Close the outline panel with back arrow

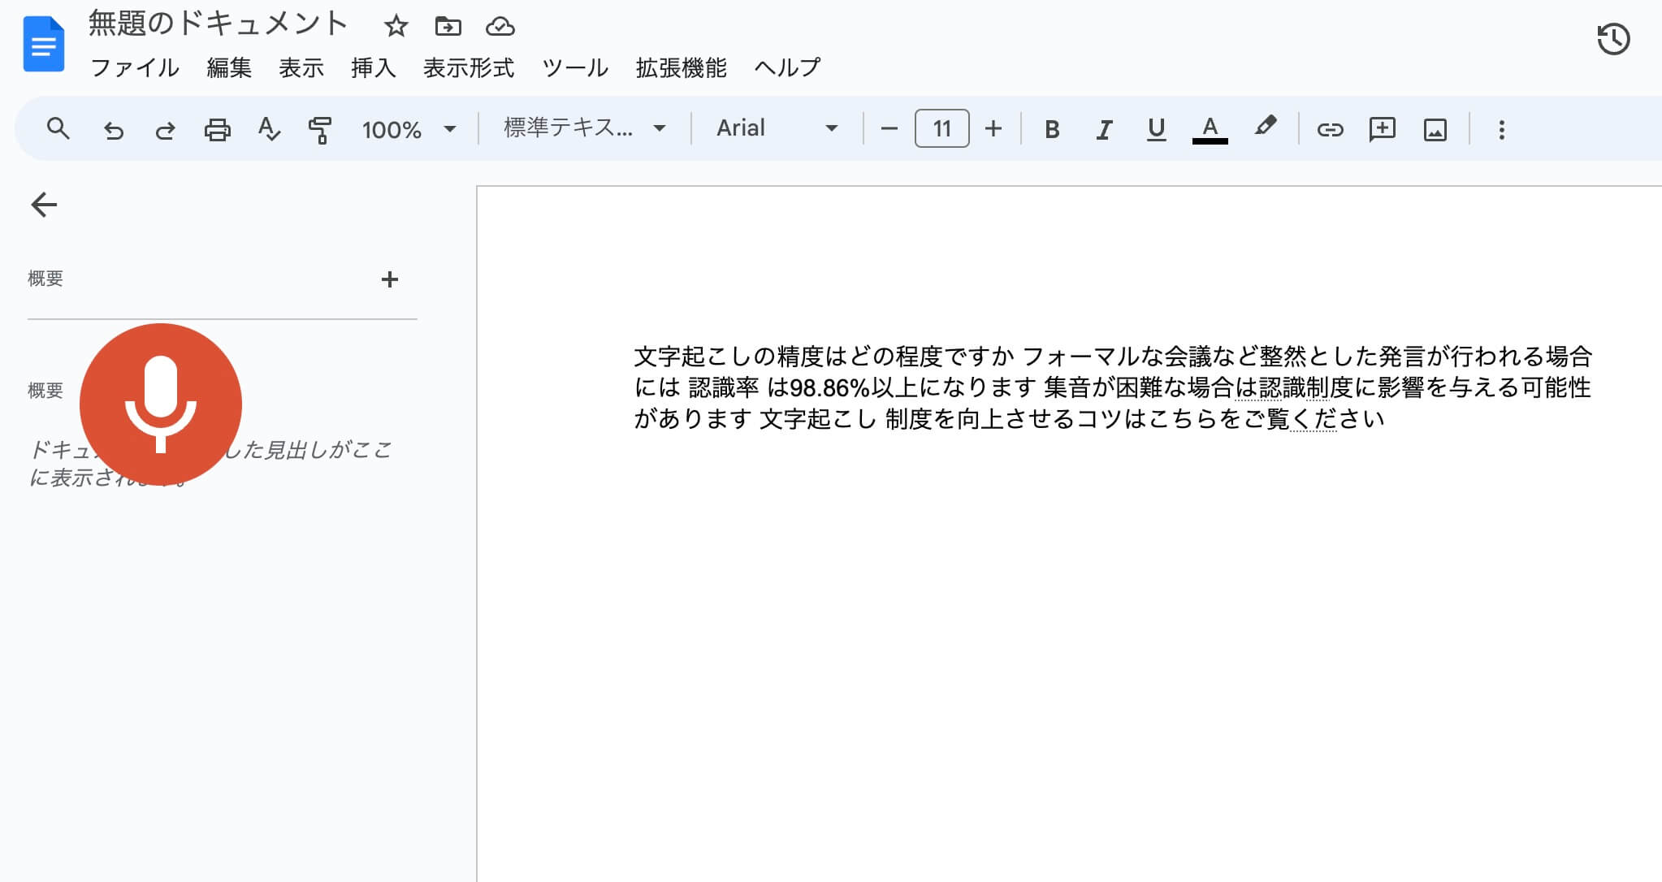pos(44,205)
